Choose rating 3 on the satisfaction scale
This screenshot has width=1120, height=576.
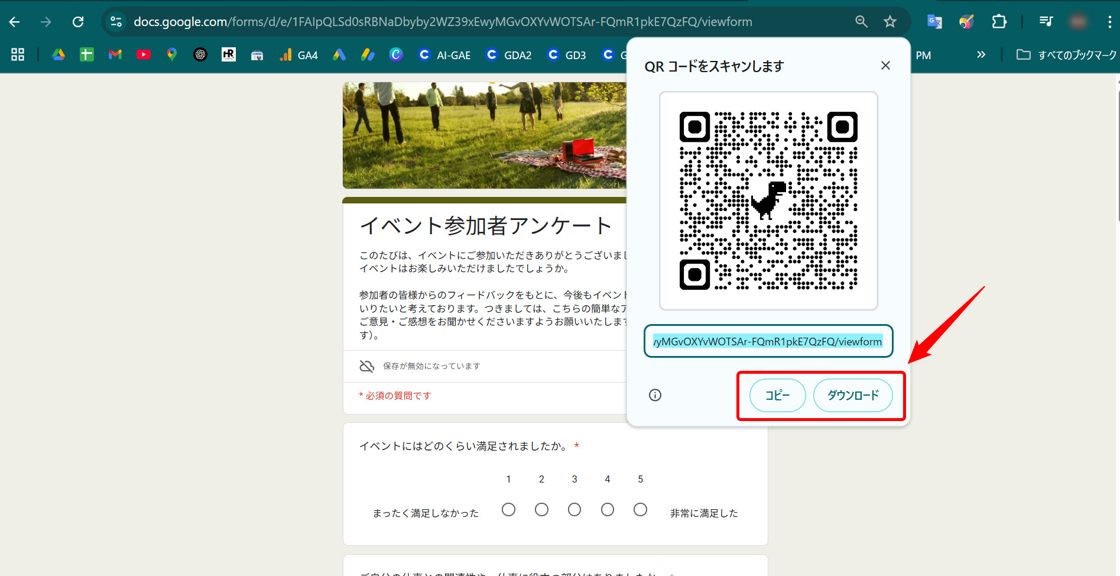[x=574, y=509]
